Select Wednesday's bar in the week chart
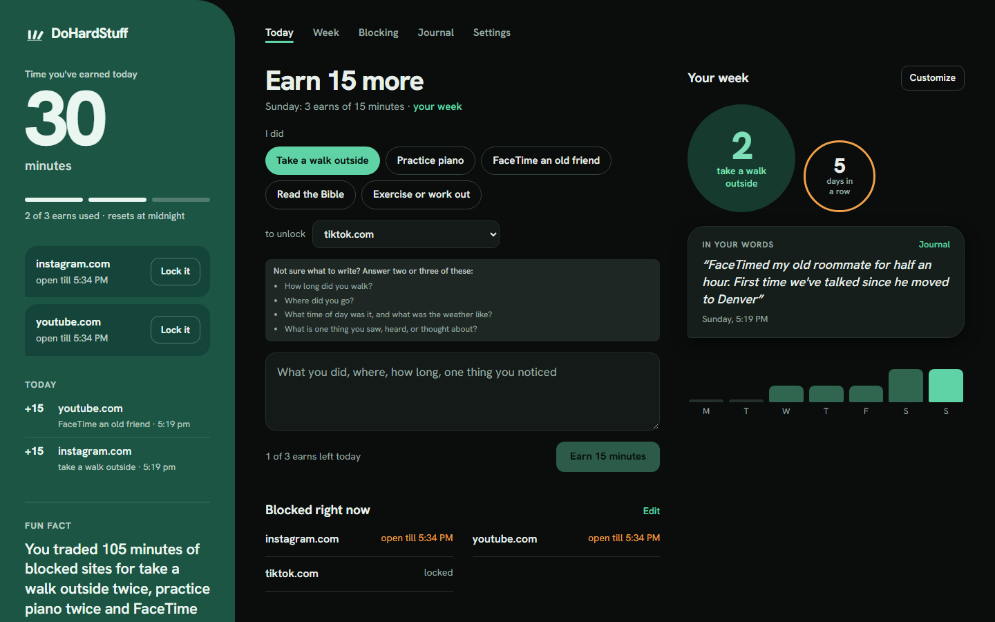Screen dimensions: 995x622 tap(786, 394)
